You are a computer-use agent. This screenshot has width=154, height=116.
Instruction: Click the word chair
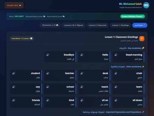click(139, 73)
